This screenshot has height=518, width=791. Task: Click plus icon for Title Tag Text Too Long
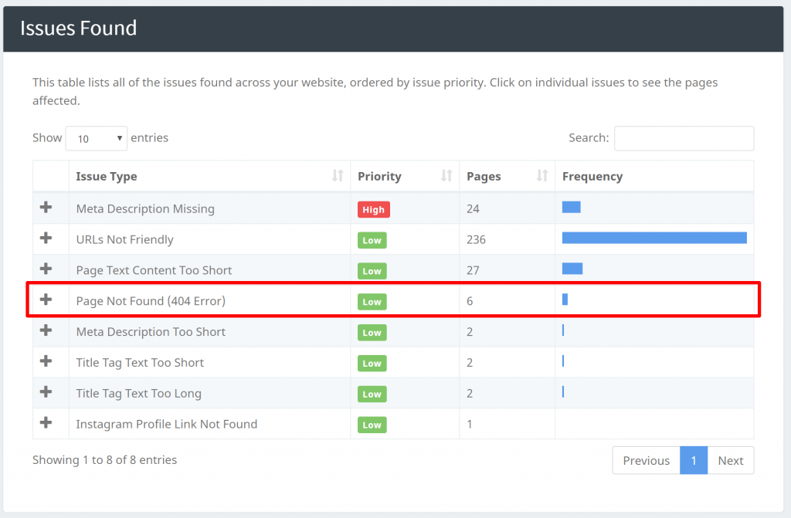[x=46, y=392]
